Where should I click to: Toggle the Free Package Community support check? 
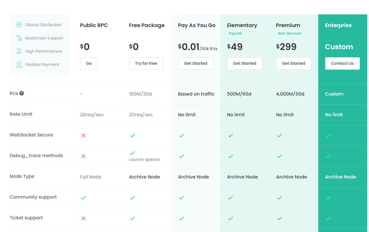133,197
